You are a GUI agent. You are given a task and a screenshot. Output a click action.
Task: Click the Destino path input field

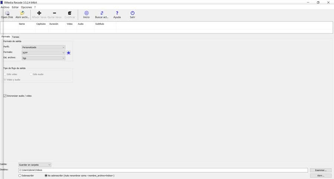point(163,170)
